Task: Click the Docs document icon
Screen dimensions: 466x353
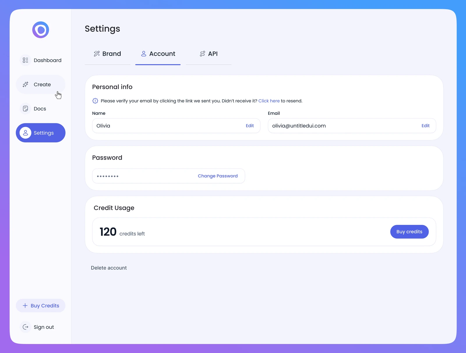Action: point(26,109)
